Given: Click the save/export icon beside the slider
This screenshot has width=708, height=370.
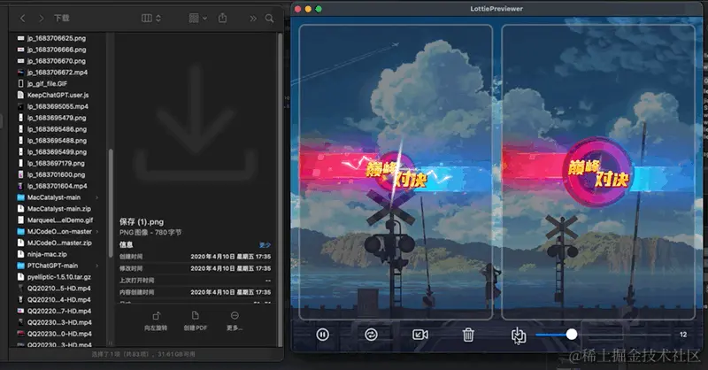Looking at the screenshot, I should pyautogui.click(x=518, y=335).
